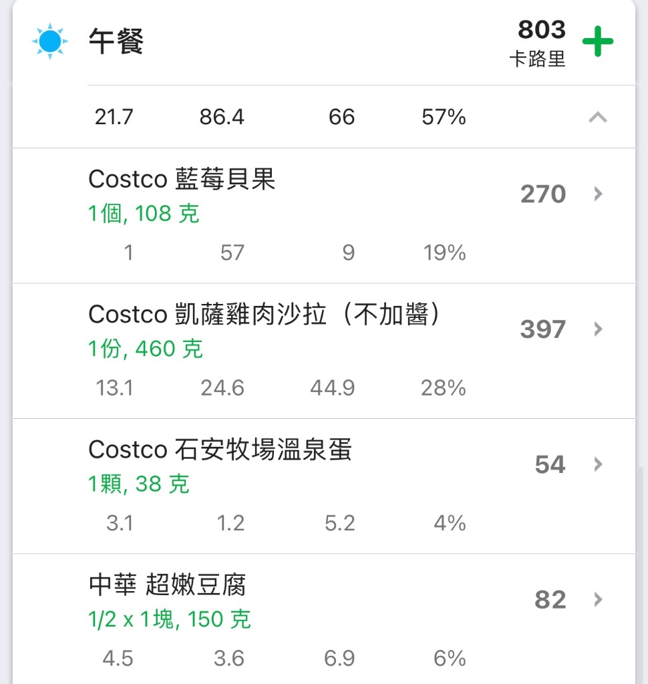
Task: Open the 中華 超嫩豆腐 food item
Action: [x=324, y=619]
